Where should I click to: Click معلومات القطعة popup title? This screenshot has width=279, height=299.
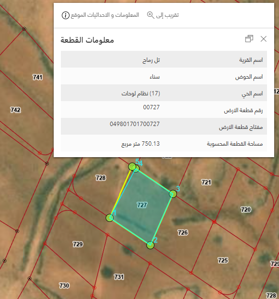point(87,40)
